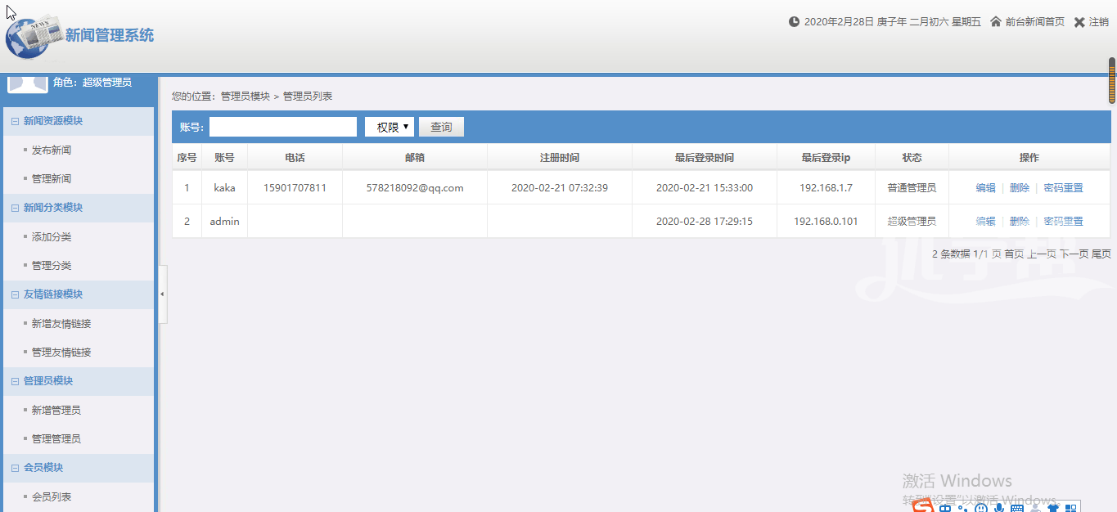The image size is (1117, 512).
Task: Click the home icon beside 前台新闻首页
Action: coord(996,22)
